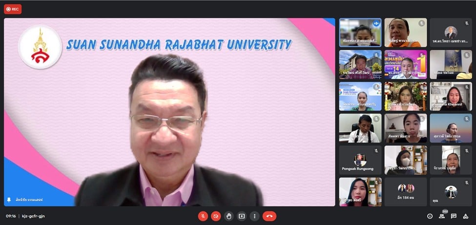Select the Kheannil participant video tile
This screenshot has width=476, height=225.
click(x=451, y=96)
